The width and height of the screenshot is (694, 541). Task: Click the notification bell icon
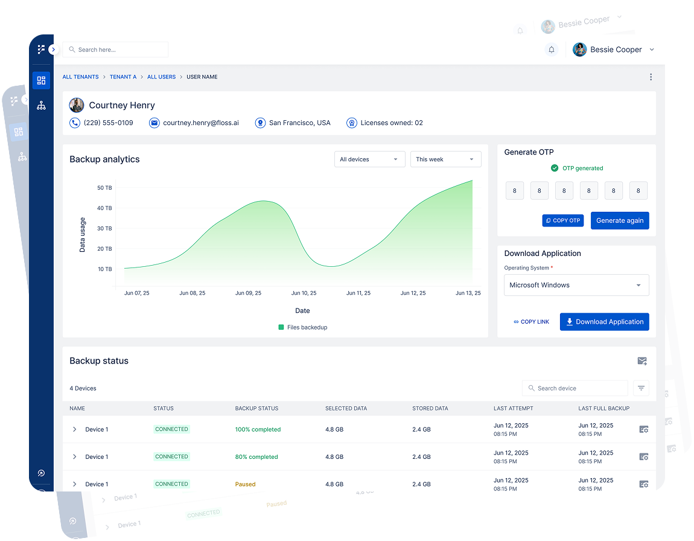tap(551, 50)
